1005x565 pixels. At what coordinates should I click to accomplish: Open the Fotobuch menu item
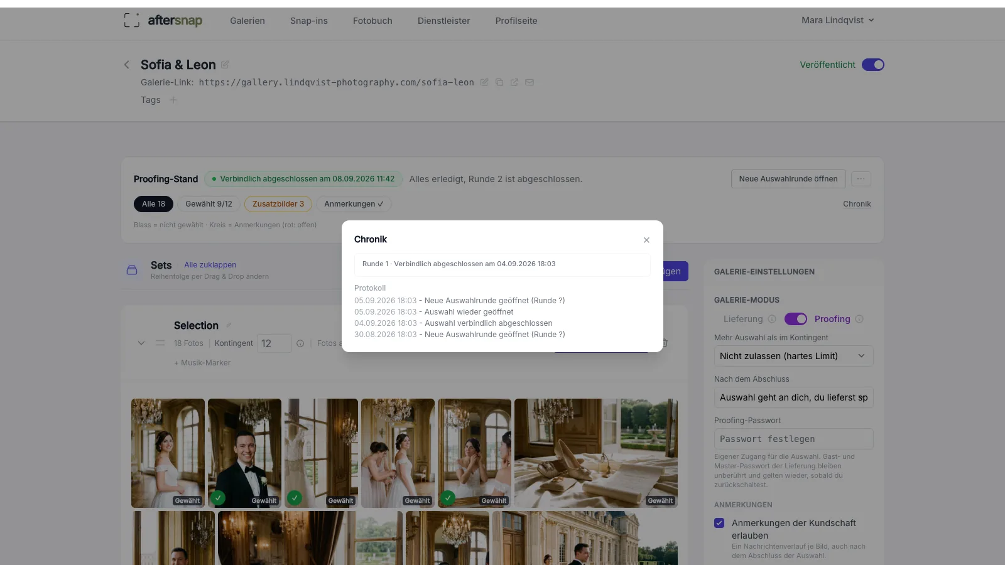click(372, 21)
